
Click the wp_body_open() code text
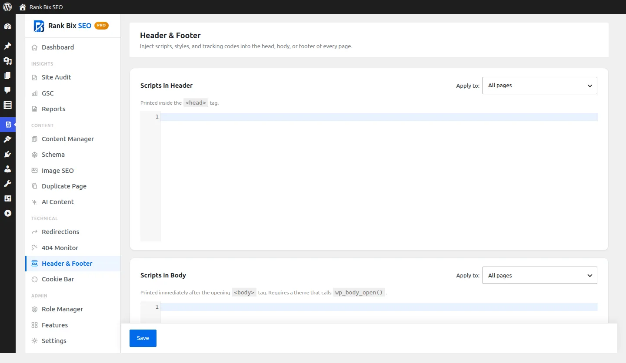359,293
